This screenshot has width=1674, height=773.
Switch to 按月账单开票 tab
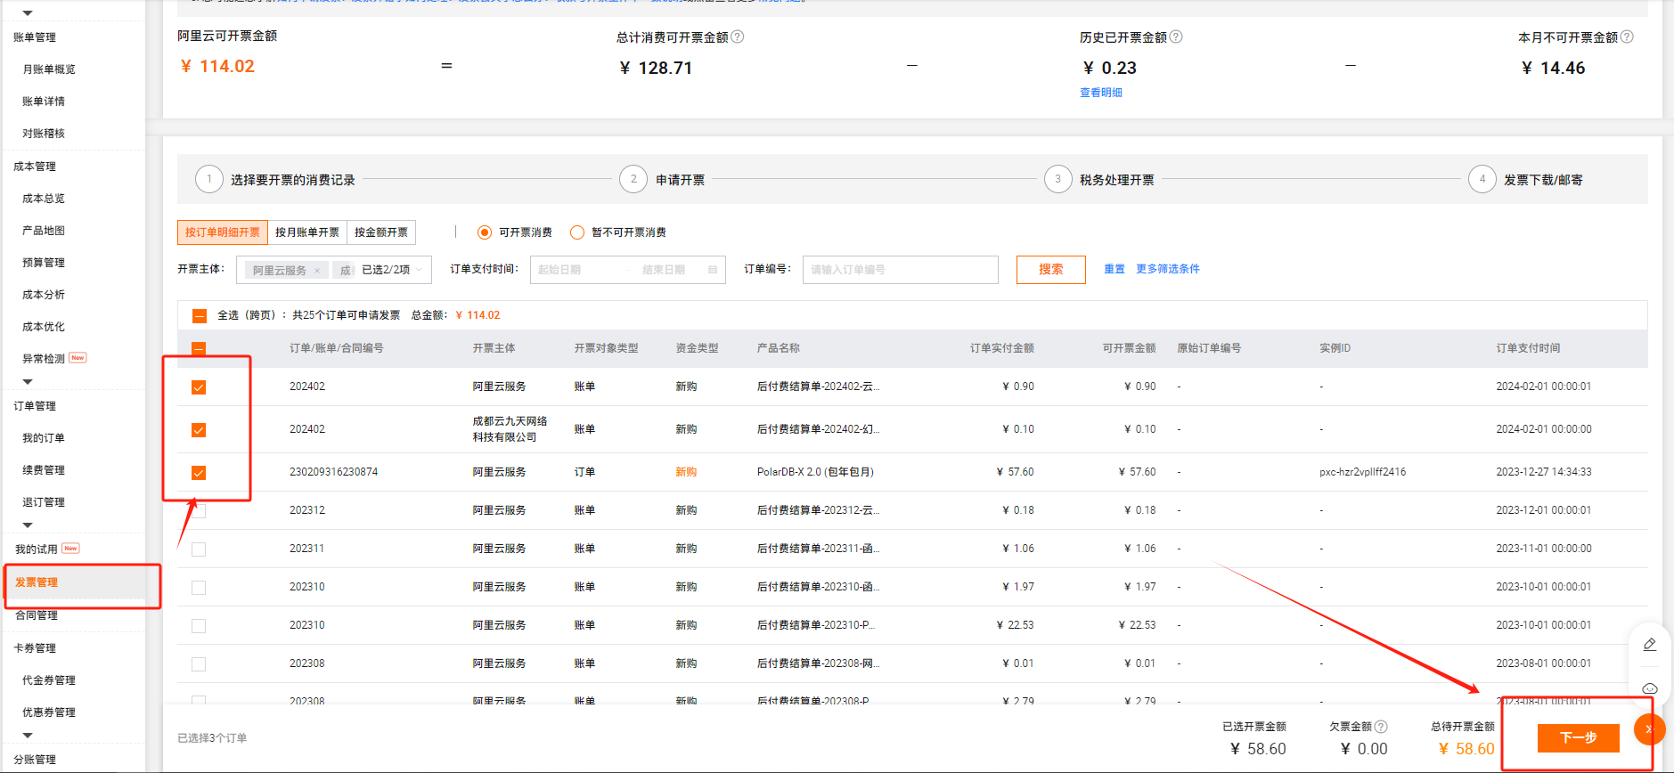[x=307, y=232]
